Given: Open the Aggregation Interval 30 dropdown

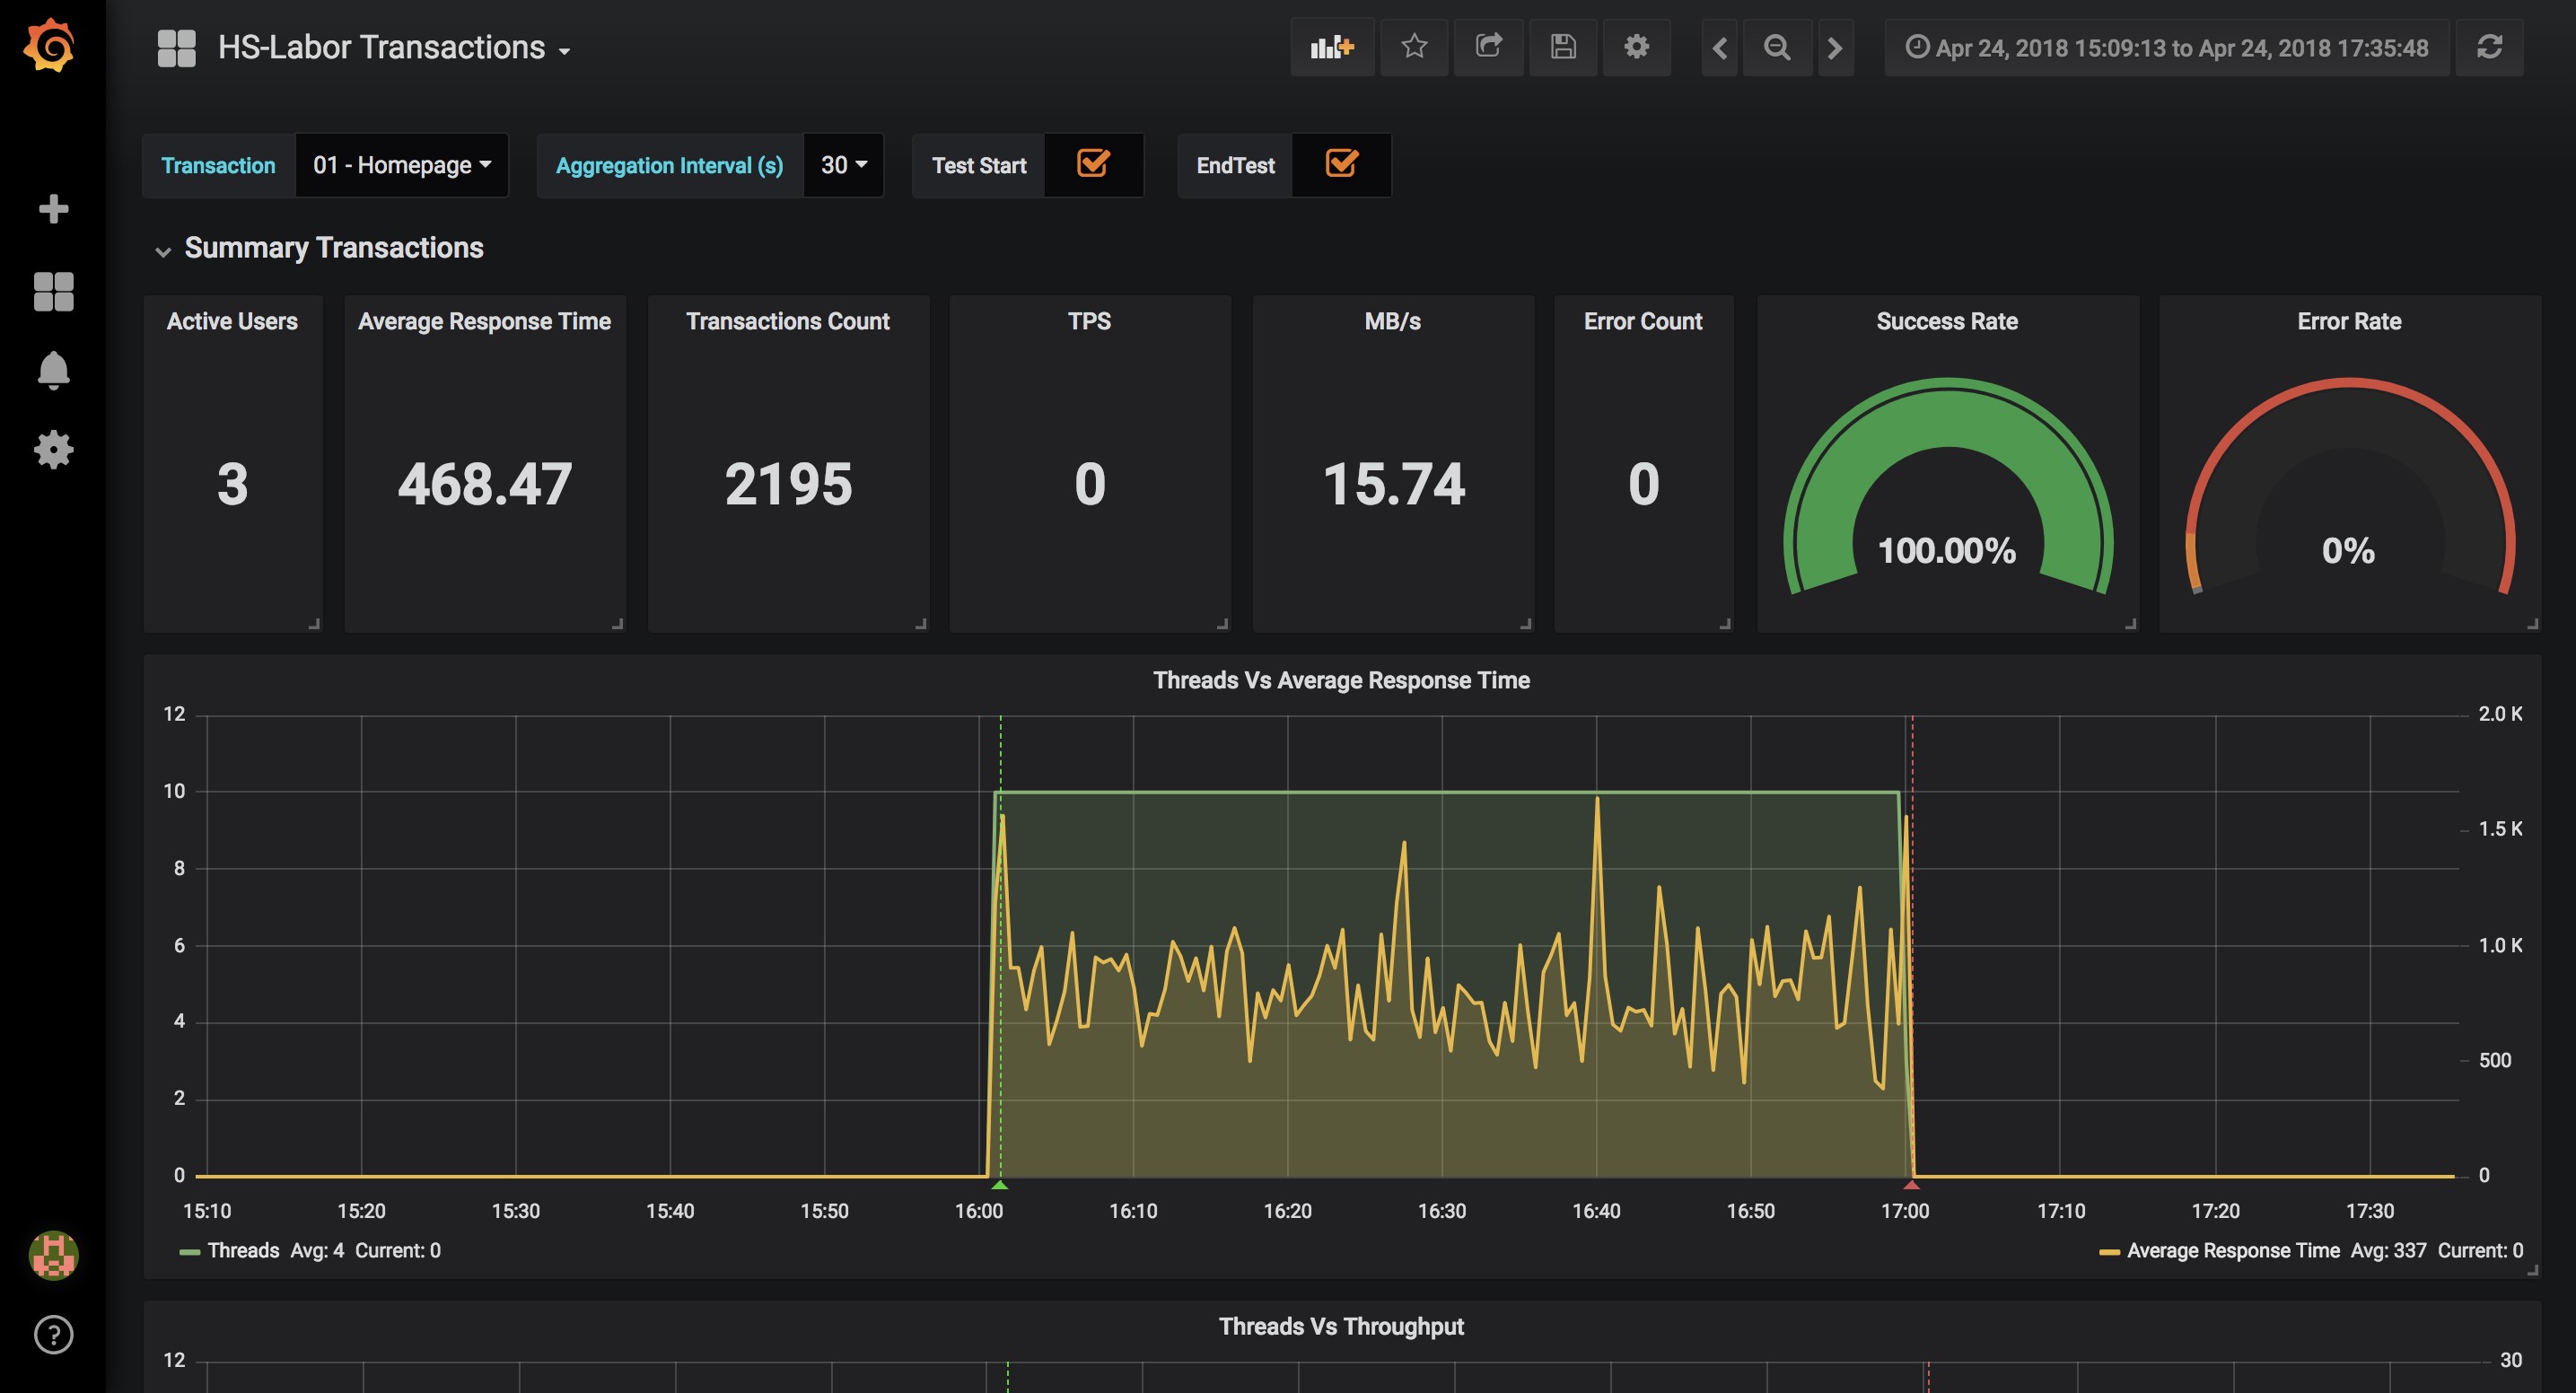Looking at the screenshot, I should 843,165.
